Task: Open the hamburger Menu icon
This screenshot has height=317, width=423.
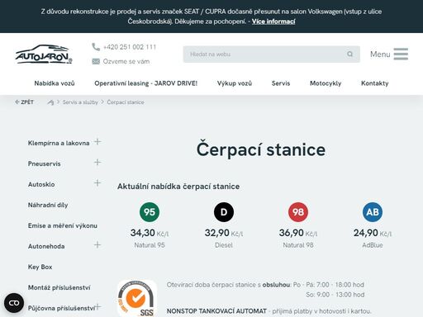Action: coord(401,54)
